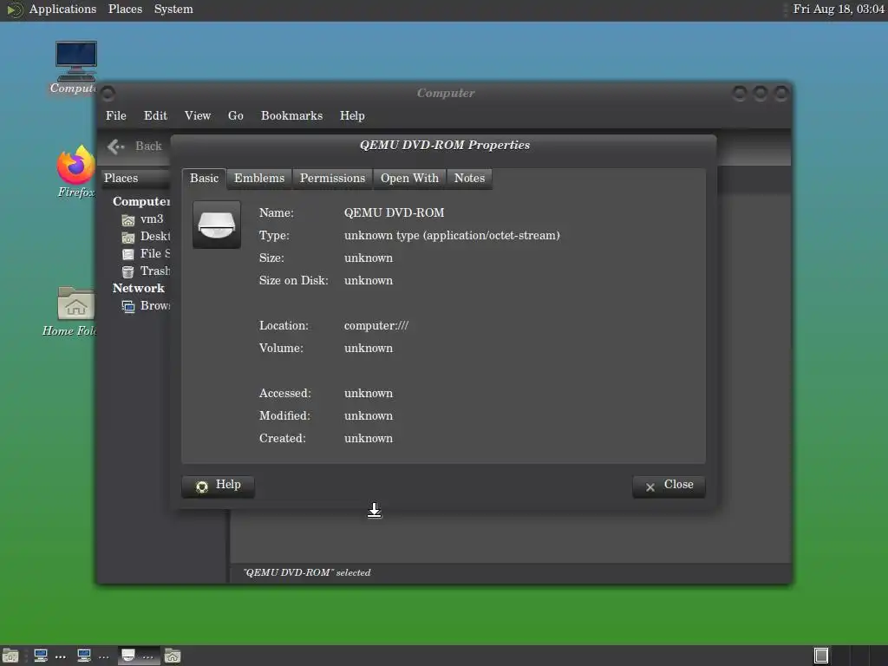This screenshot has width=888, height=666.
Task: Open the Places panel menu
Action: pos(125,10)
